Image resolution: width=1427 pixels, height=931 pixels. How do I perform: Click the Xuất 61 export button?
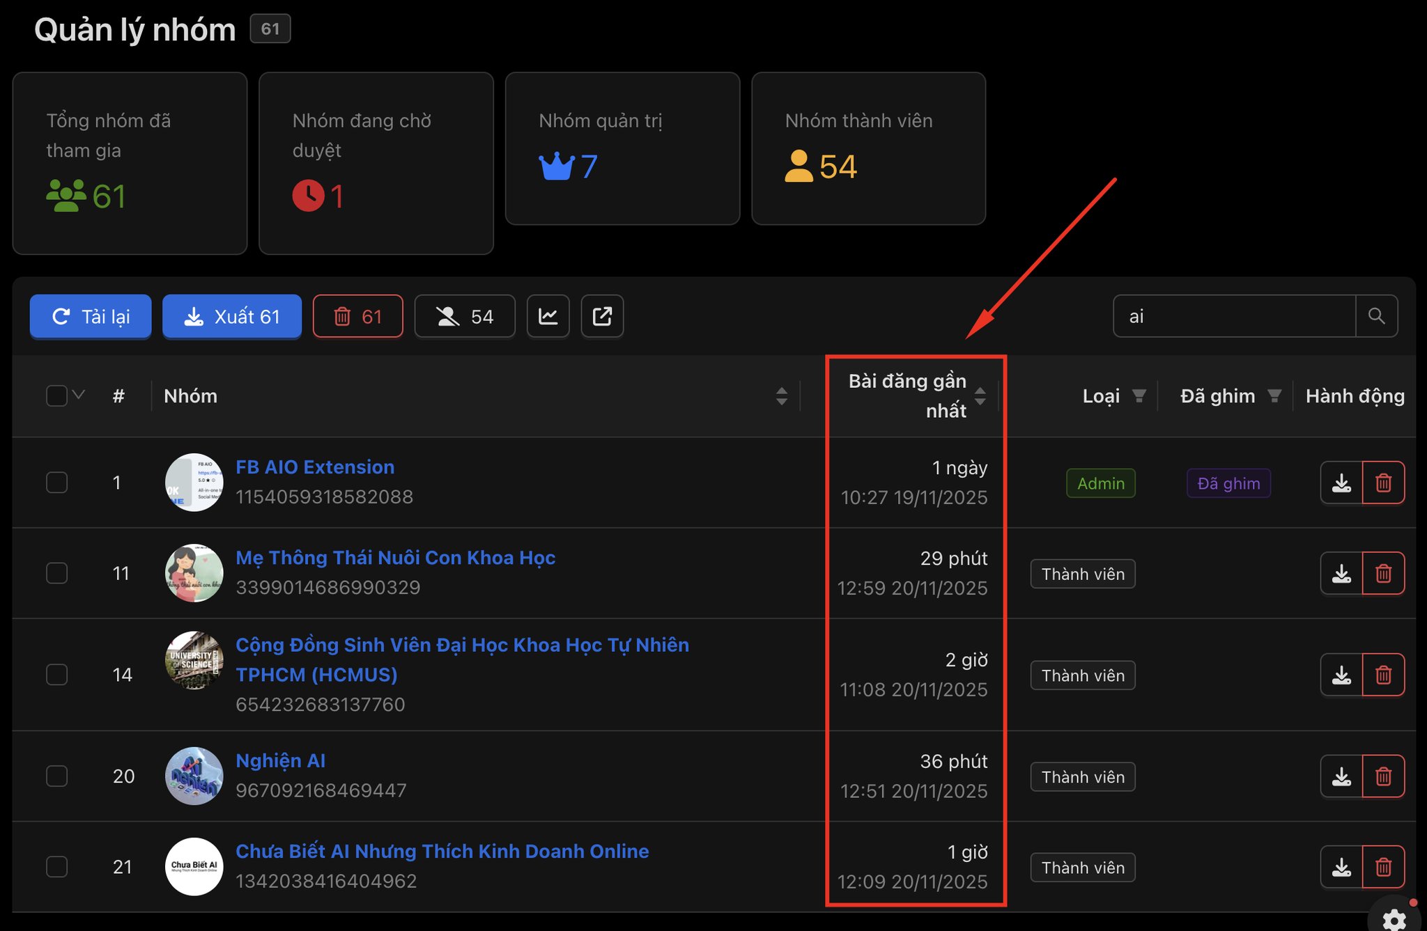coord(232,316)
